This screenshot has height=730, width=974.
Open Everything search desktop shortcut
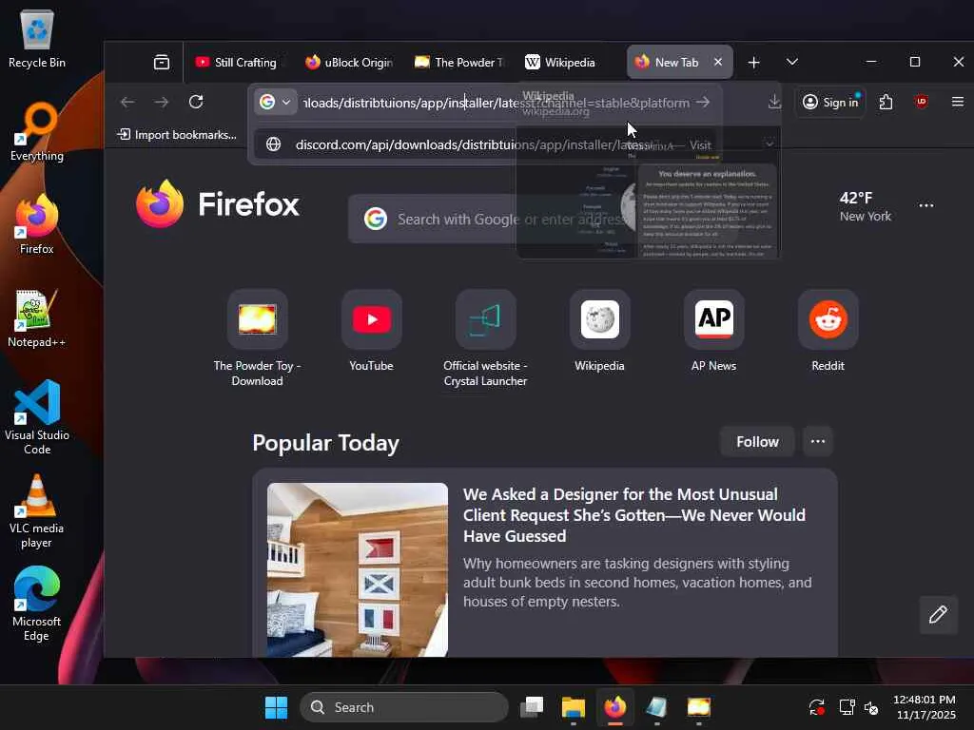pos(37,132)
